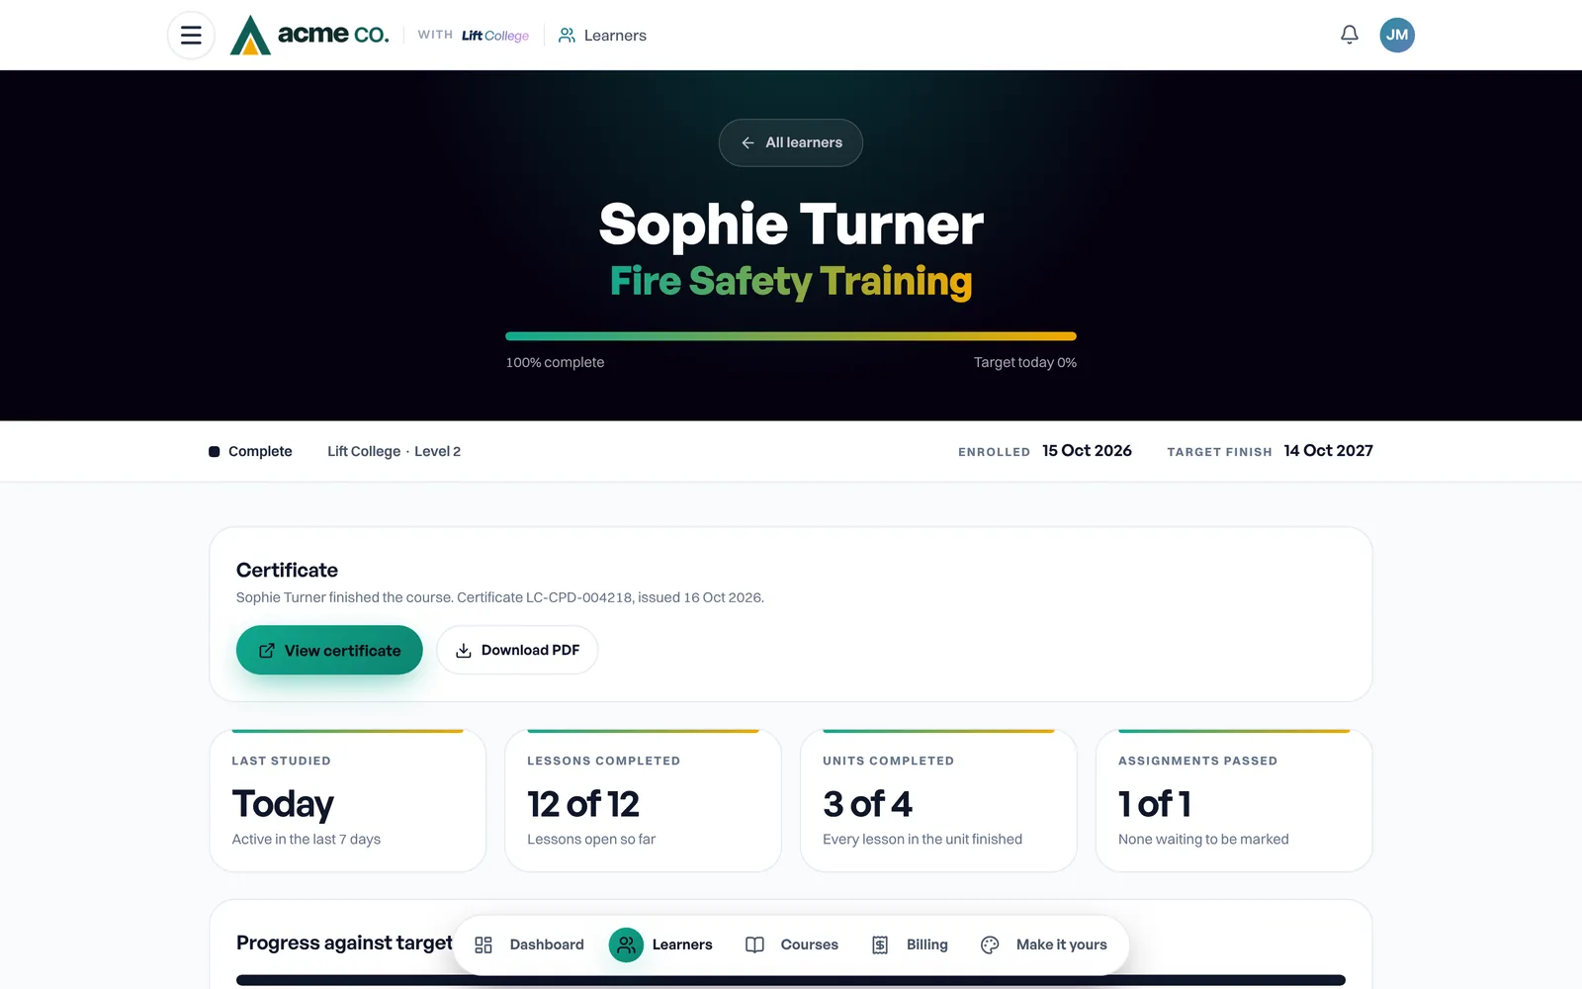1582x989 pixels.
Task: Click the Last Studied Today card
Action: 348,801
